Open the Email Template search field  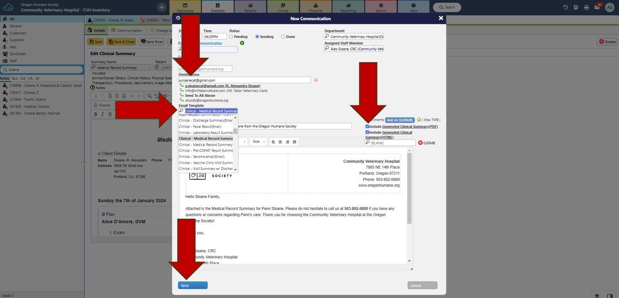coord(208,111)
